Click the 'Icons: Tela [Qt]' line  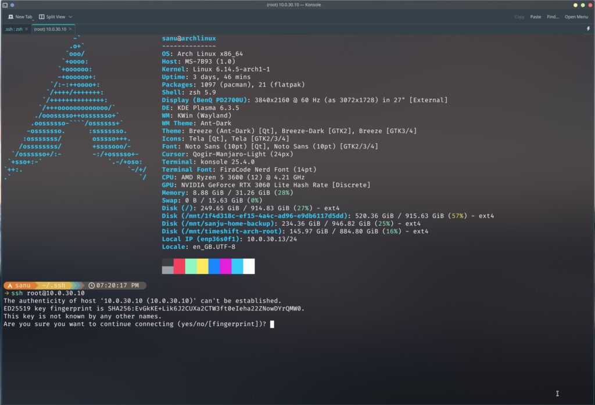(x=225, y=139)
